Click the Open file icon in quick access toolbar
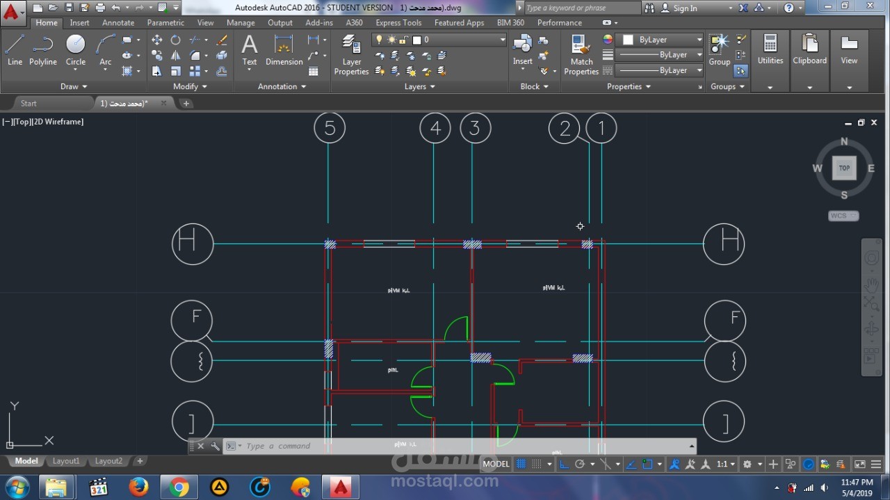The height and width of the screenshot is (500, 890). pyautogui.click(x=52, y=8)
